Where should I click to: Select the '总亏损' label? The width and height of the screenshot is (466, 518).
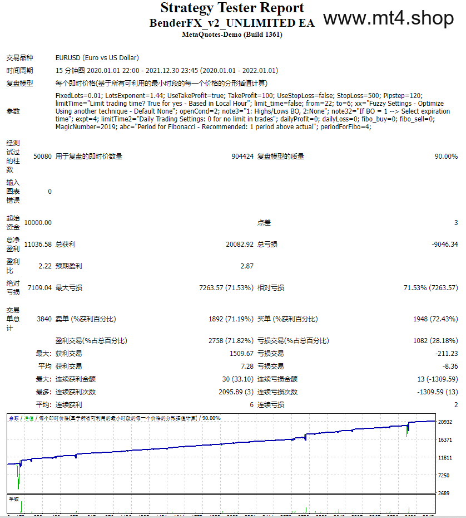coord(267,245)
